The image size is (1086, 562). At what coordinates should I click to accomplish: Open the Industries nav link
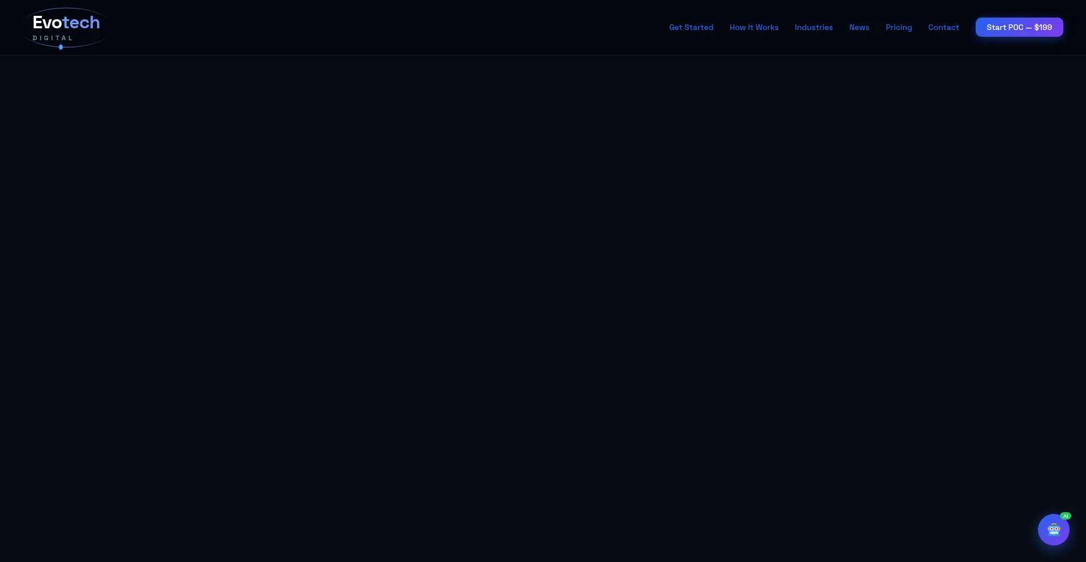[813, 27]
